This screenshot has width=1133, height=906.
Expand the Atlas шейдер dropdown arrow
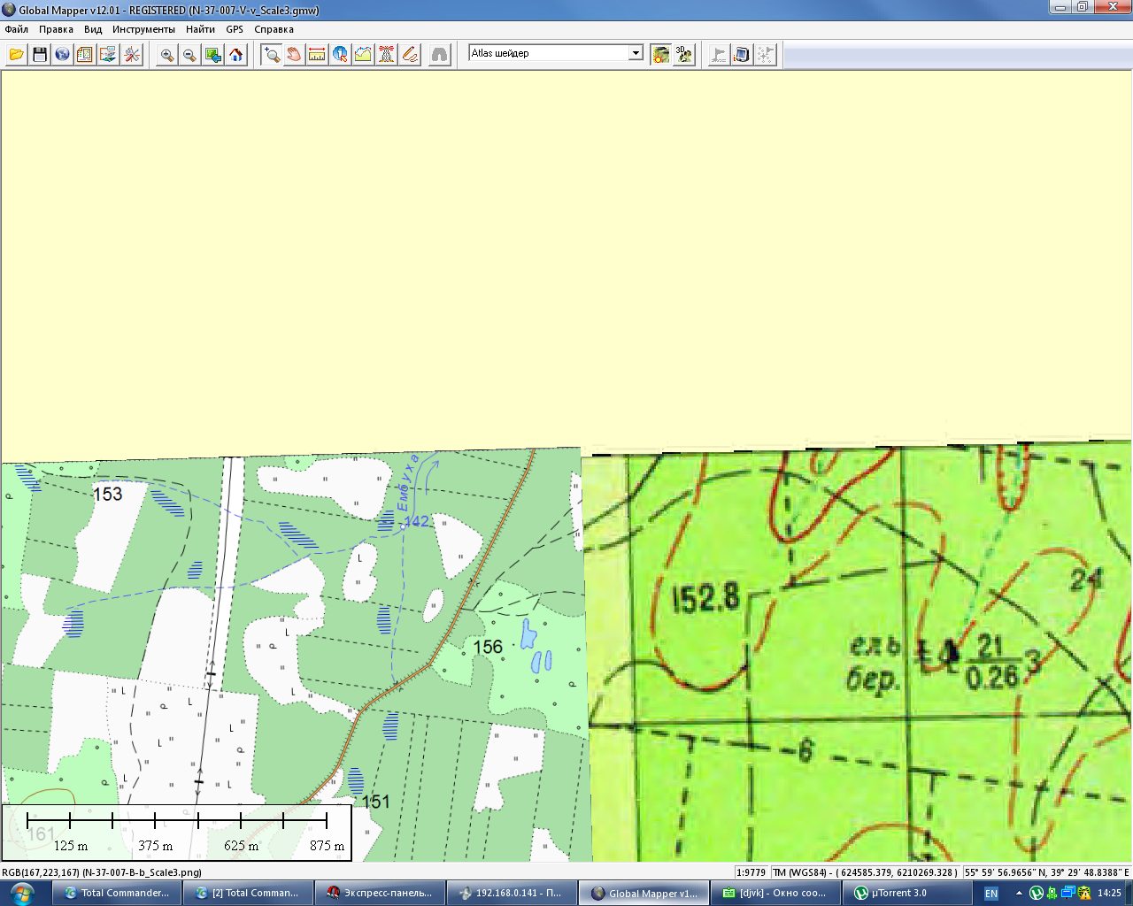pos(636,53)
